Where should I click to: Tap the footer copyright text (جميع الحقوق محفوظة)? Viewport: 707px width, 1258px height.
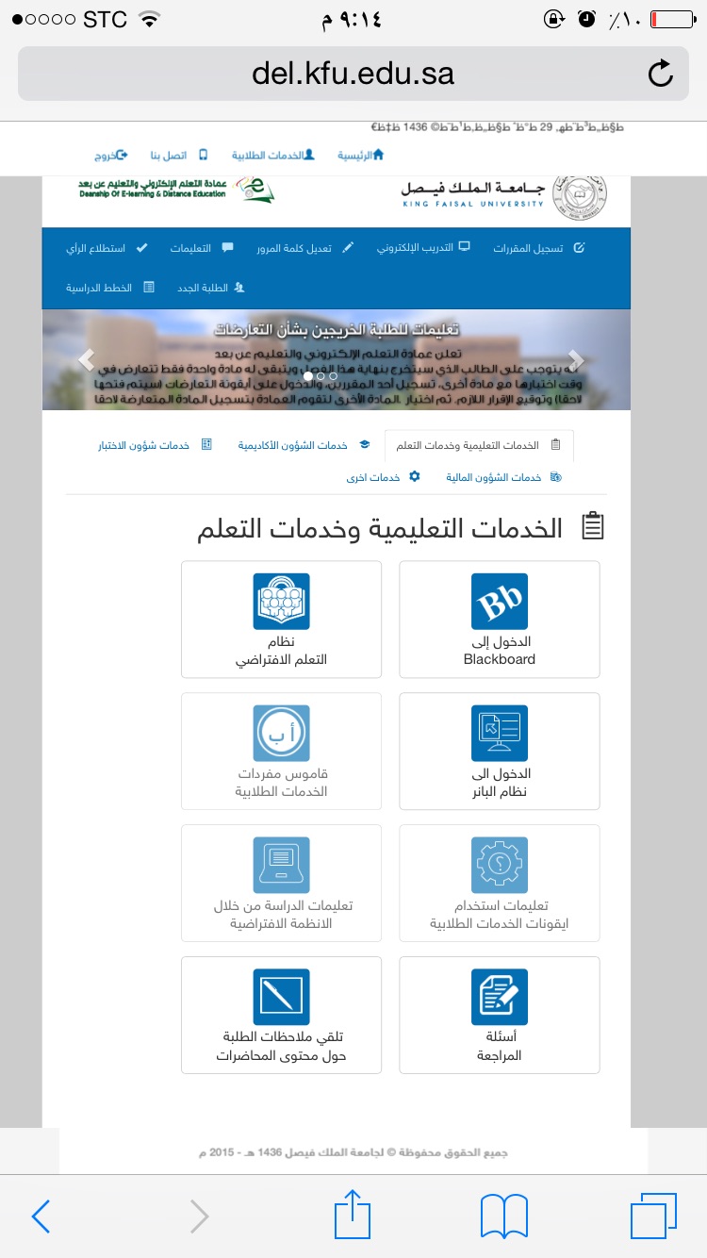(x=353, y=1151)
